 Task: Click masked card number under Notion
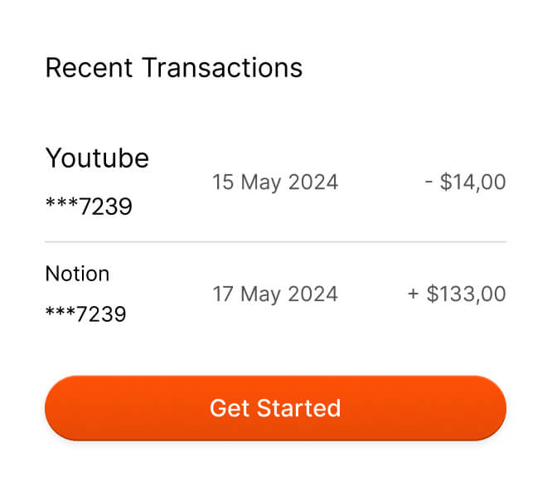(x=85, y=314)
